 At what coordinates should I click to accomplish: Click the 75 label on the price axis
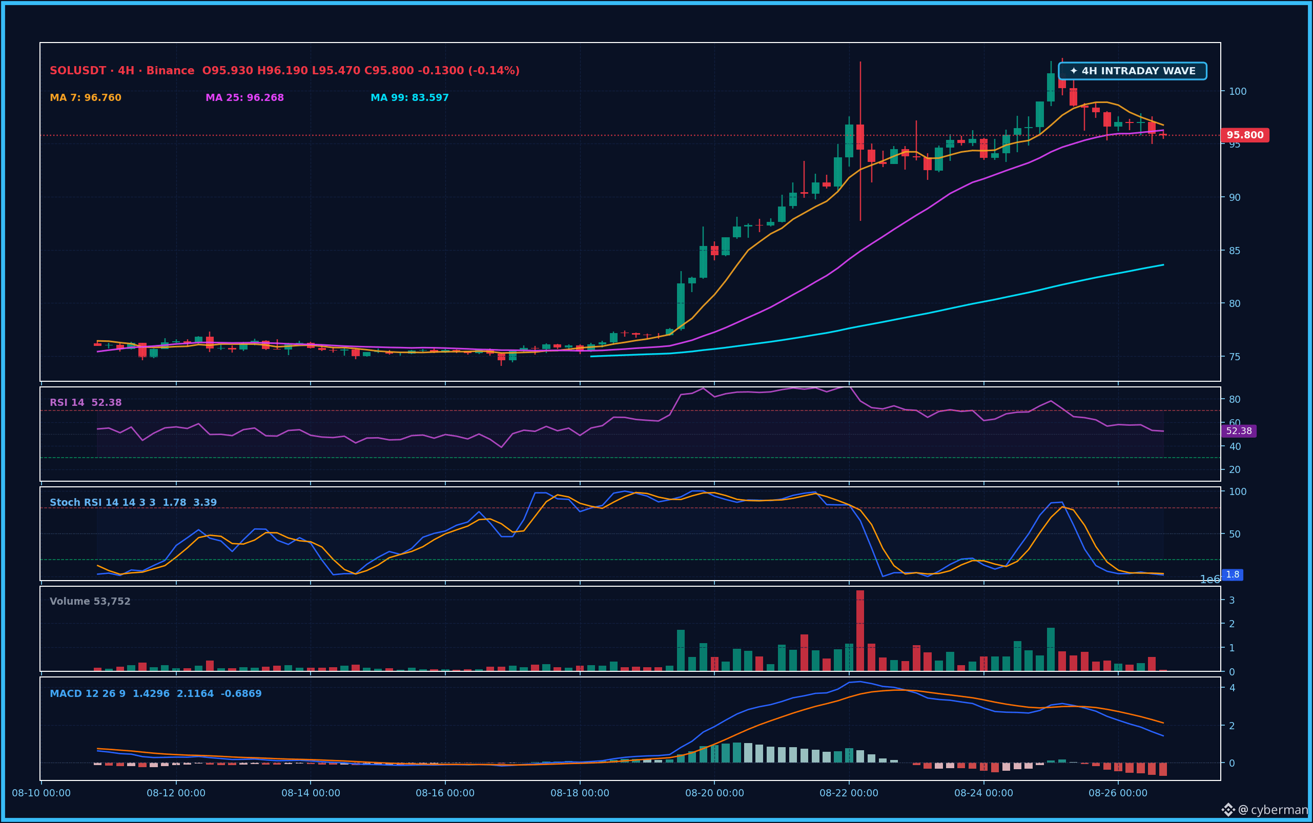[x=1235, y=357]
